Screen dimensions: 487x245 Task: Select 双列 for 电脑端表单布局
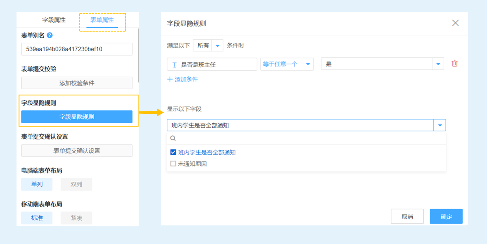point(76,184)
